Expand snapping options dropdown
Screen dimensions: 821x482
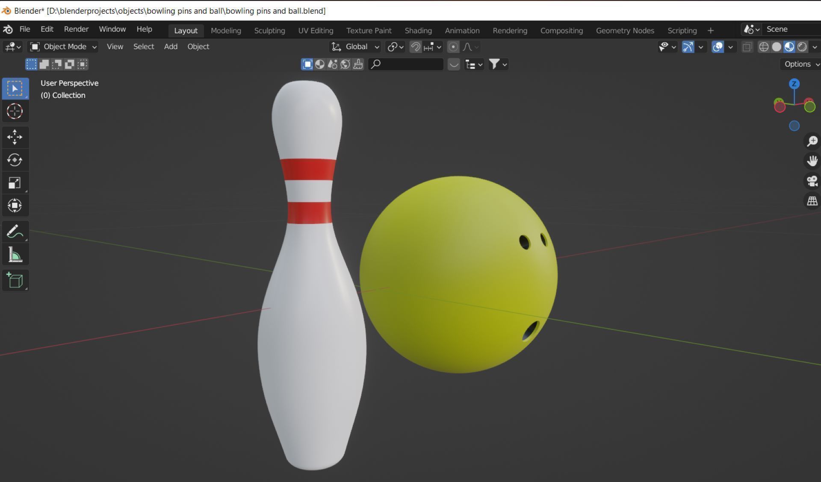[x=432, y=47]
